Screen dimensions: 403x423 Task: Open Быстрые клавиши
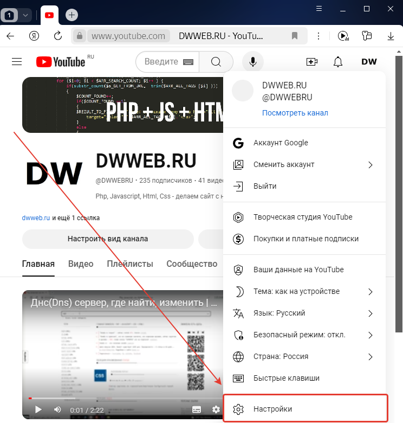pyautogui.click(x=304, y=378)
